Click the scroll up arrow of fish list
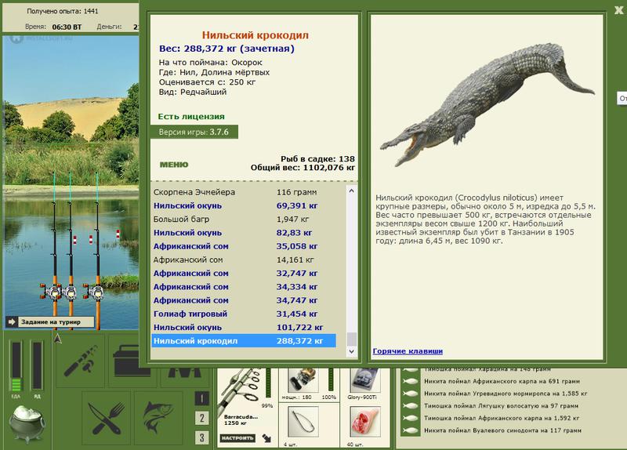Image resolution: width=627 pixels, height=450 pixels. (x=351, y=191)
